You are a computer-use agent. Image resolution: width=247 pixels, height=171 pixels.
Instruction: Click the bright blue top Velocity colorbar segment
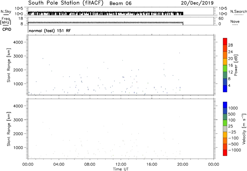pos(225,105)
